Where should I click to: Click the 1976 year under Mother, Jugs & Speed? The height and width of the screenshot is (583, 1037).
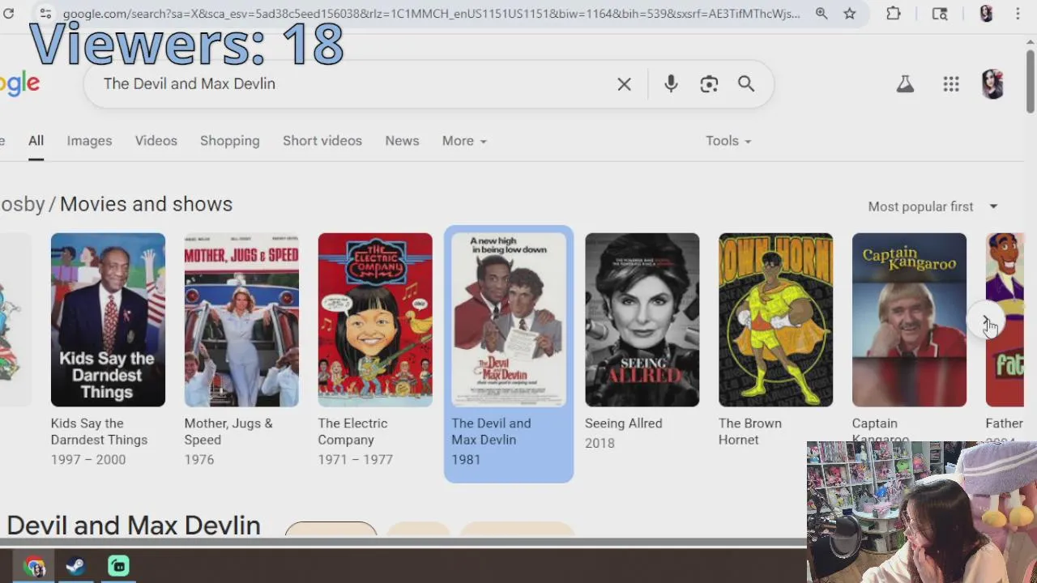pyautogui.click(x=199, y=460)
